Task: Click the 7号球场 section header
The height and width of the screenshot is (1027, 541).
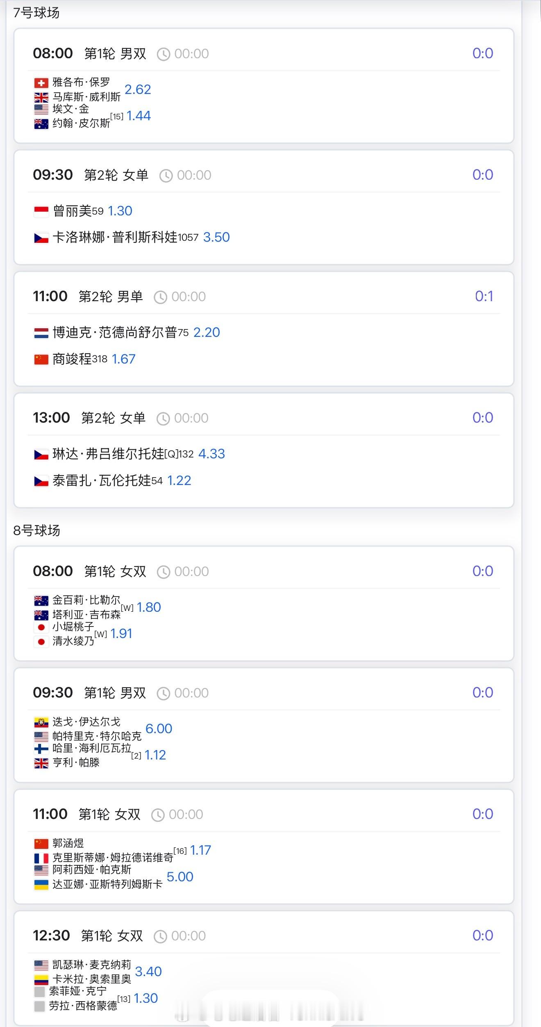Action: pyautogui.click(x=36, y=13)
